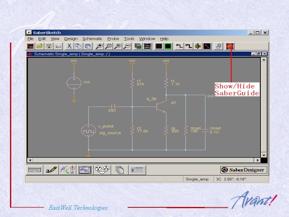Screen dimensions: 289x217
Task: Select the q1 transistor symbol
Action: [161, 107]
